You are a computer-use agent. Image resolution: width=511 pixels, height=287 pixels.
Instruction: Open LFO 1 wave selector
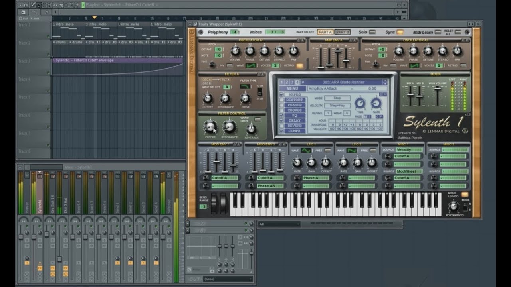click(306, 151)
